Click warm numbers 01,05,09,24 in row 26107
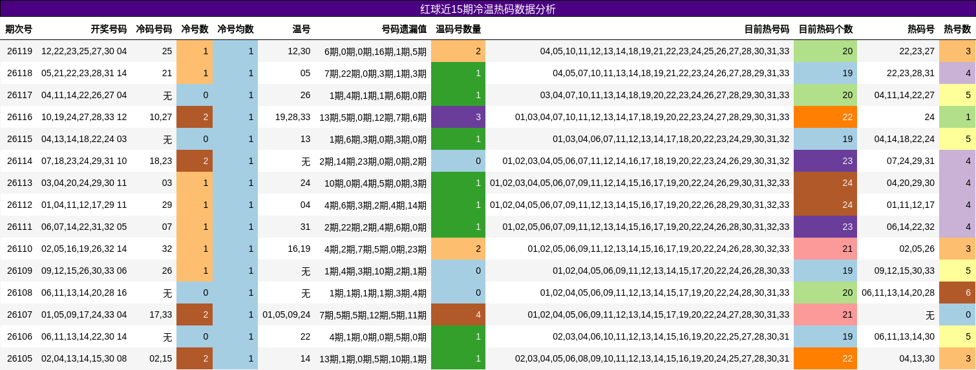The width and height of the screenshot is (976, 370). tap(286, 314)
